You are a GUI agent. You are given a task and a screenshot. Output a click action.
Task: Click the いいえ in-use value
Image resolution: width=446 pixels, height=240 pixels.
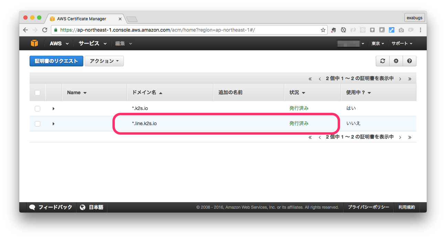tap(353, 123)
